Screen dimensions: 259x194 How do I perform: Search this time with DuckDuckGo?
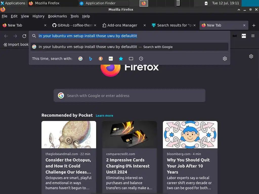[101, 59]
